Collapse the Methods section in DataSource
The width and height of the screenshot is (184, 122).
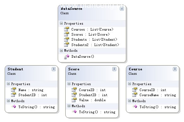click(61, 50)
